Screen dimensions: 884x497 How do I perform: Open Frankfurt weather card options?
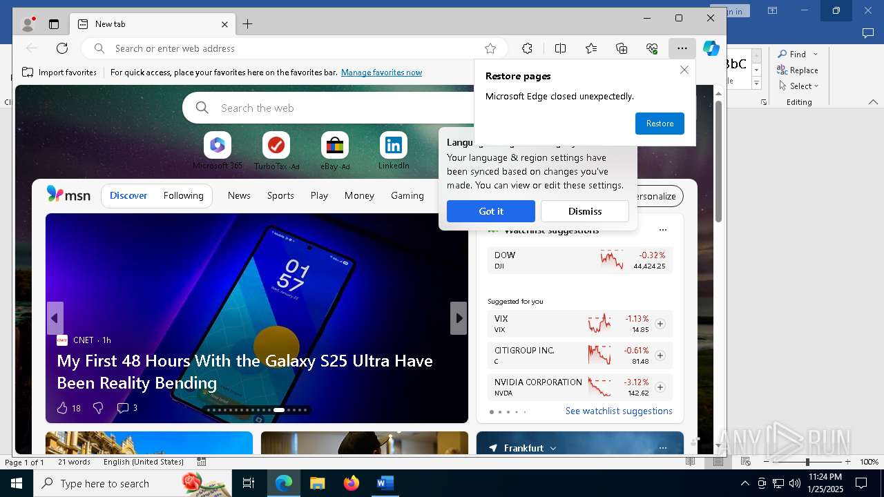[x=663, y=448]
